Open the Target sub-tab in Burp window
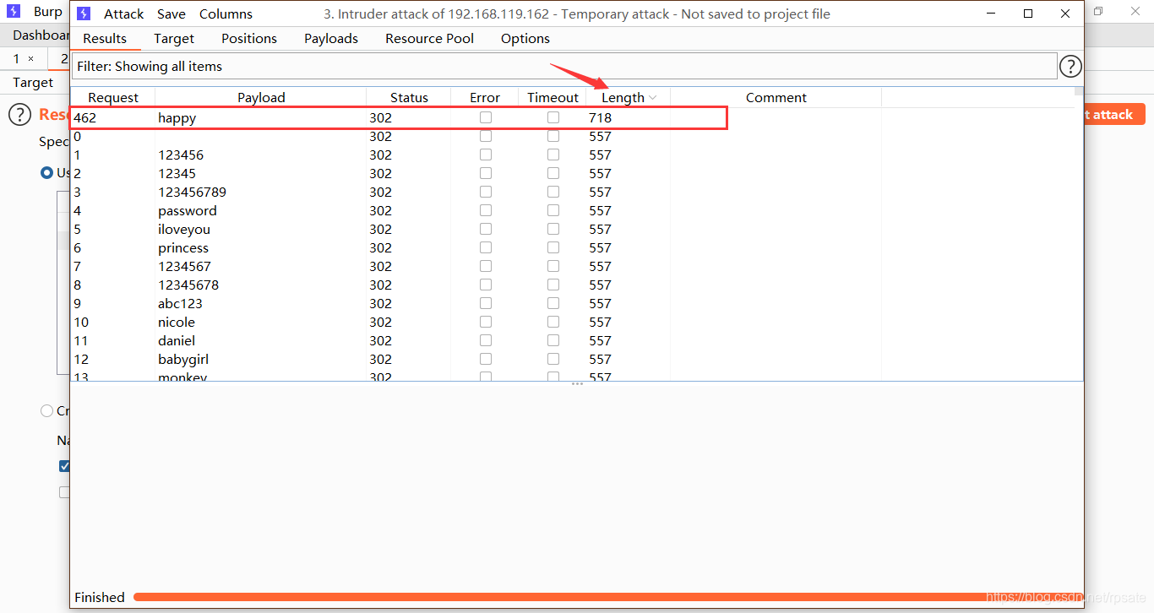The height and width of the screenshot is (613, 1154). [x=33, y=83]
